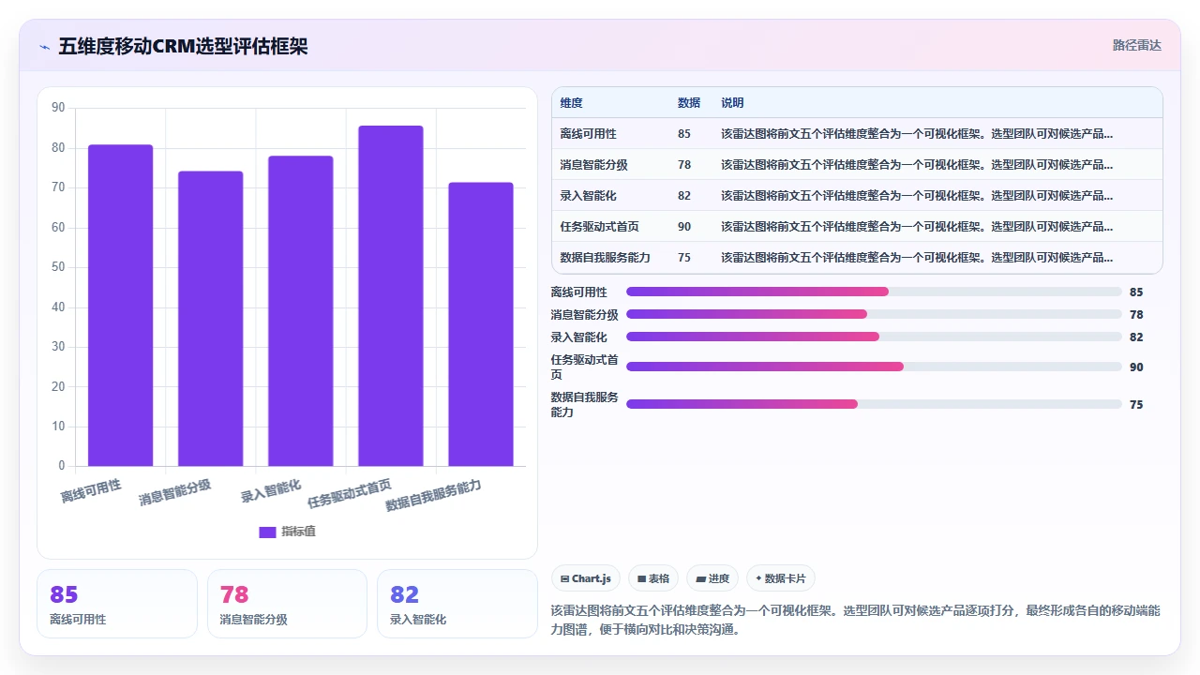The image size is (1200, 675).
Task: Click the 任务驱动式首页 progress bar
Action: pos(874,367)
